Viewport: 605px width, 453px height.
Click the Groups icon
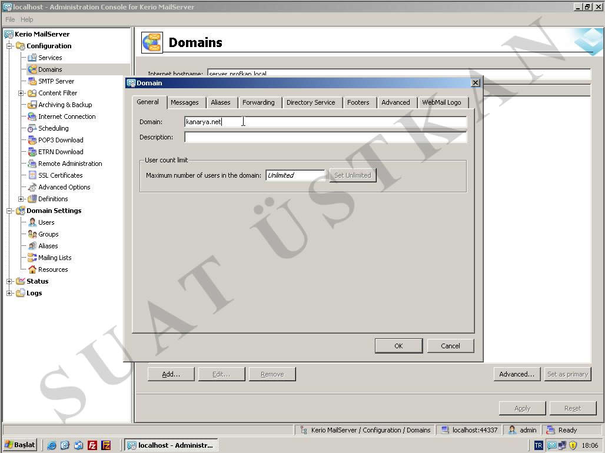click(x=32, y=234)
